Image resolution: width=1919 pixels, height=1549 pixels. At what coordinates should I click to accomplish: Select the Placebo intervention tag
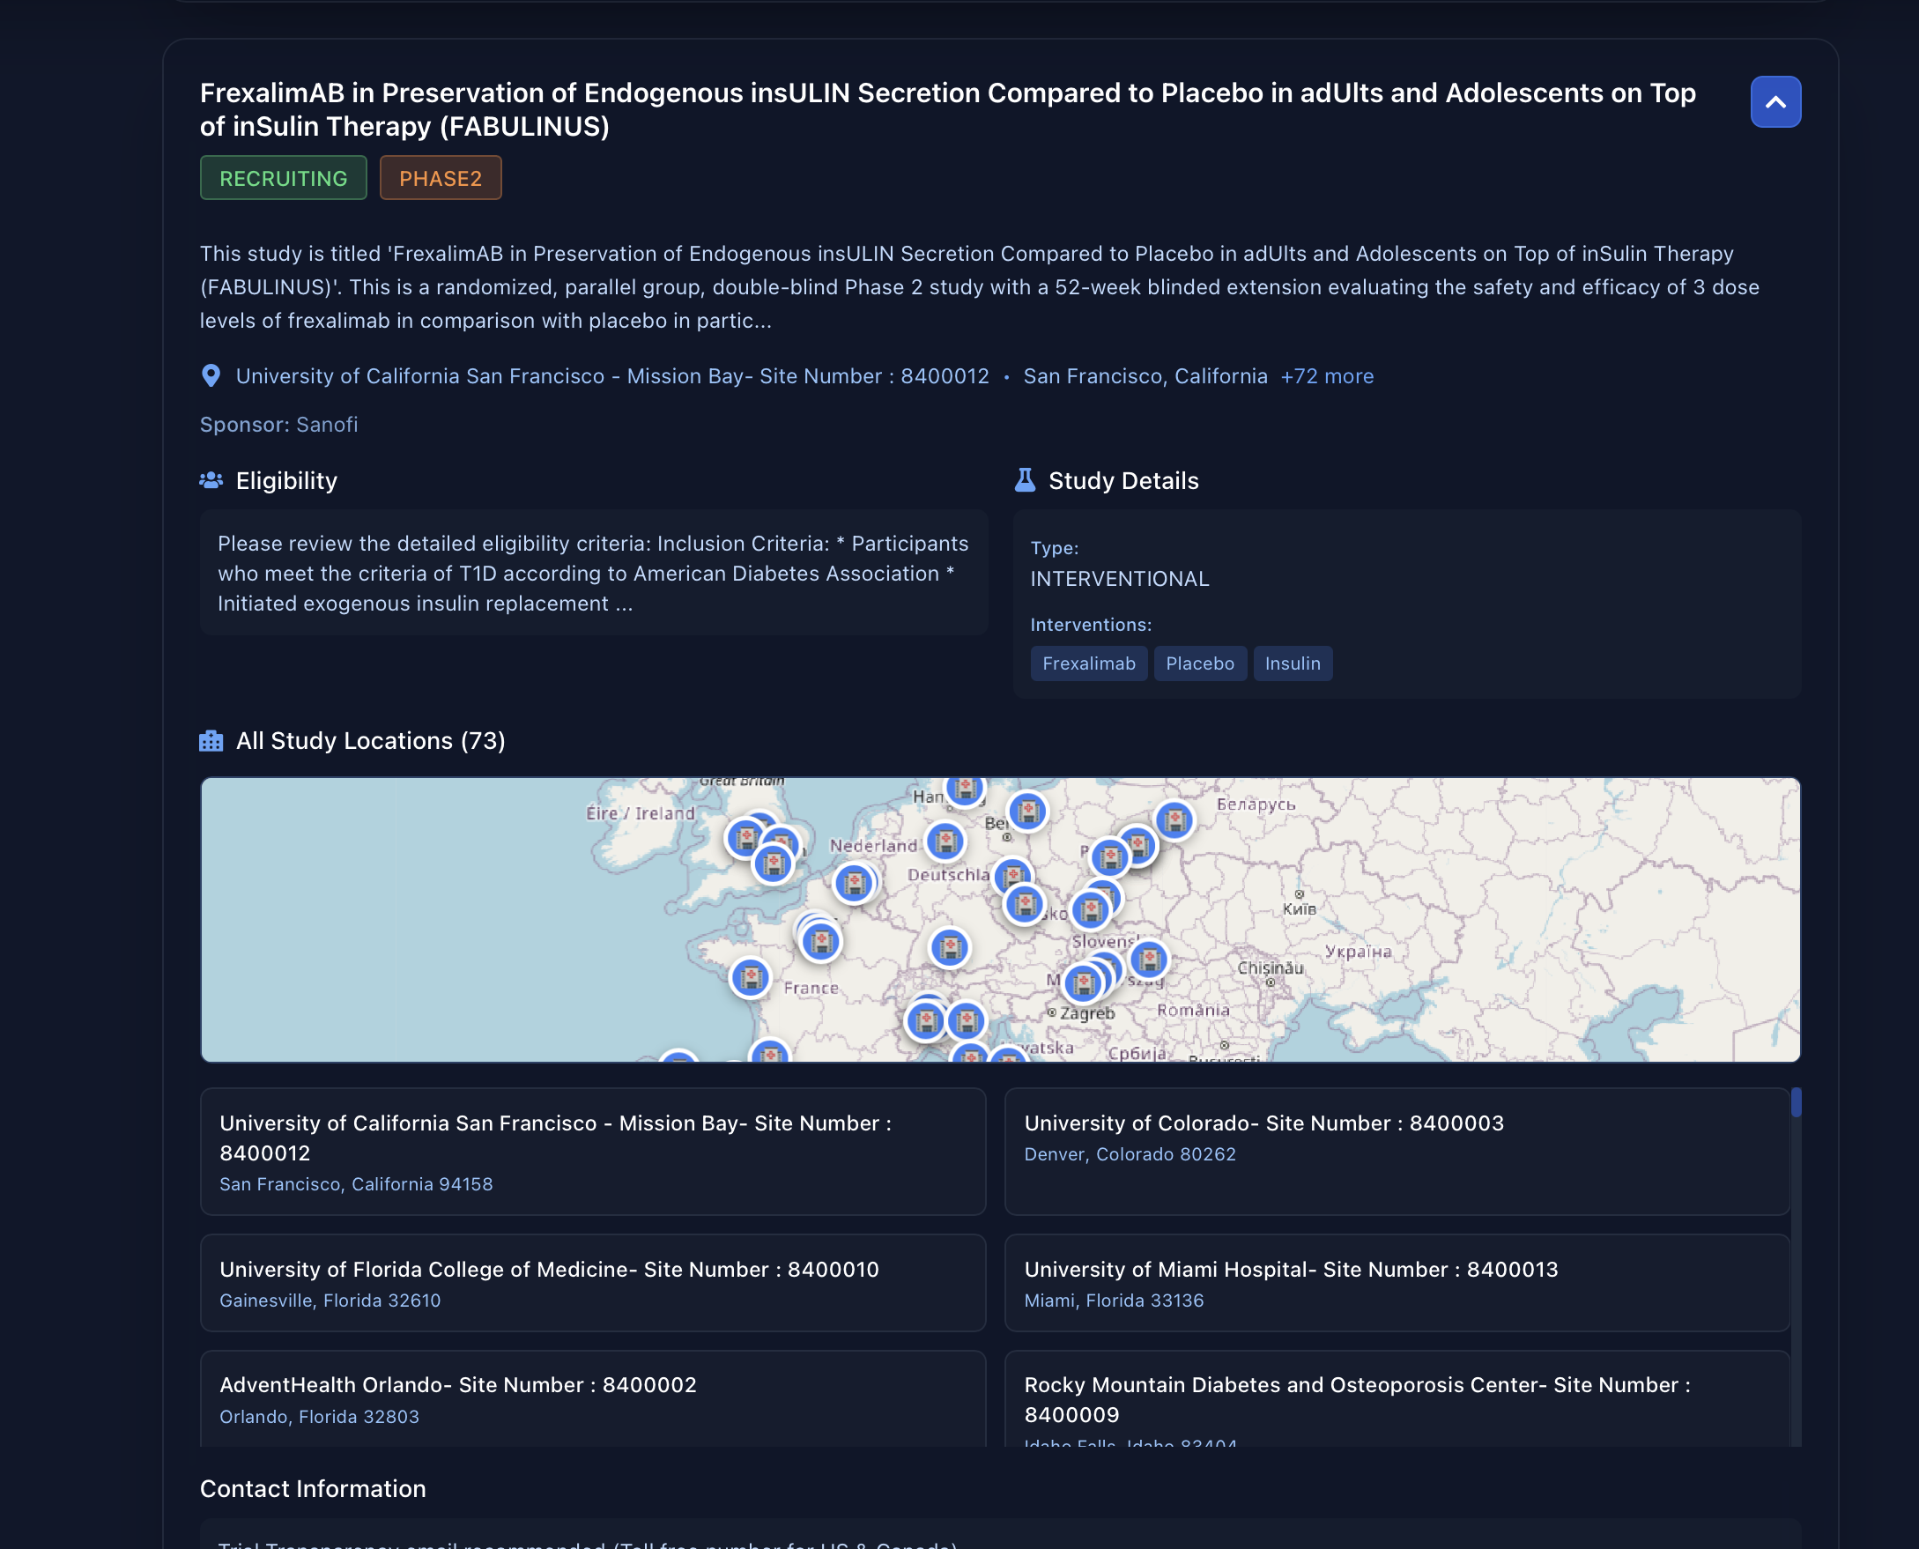click(1199, 663)
